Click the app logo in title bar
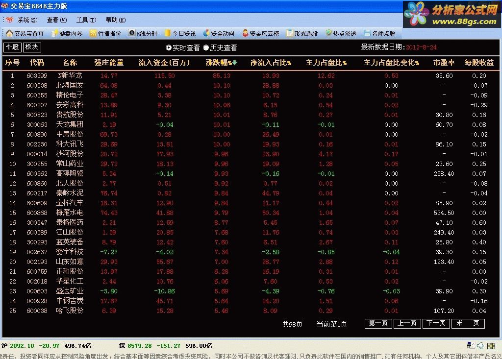Screen dimensions: 502x359 click(x=4, y=6)
